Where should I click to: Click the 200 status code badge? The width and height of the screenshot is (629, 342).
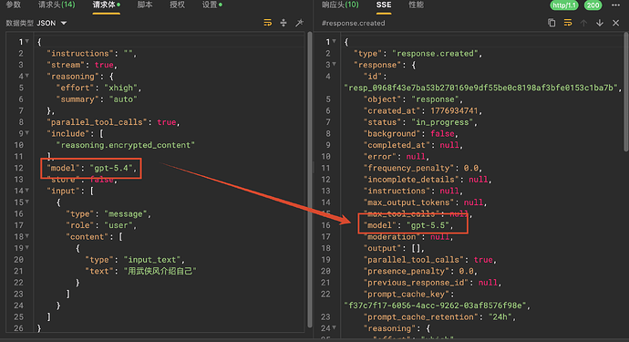(593, 5)
